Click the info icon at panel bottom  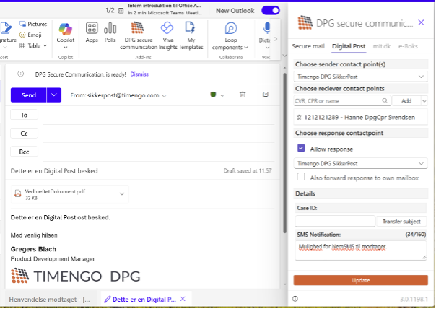(x=295, y=299)
